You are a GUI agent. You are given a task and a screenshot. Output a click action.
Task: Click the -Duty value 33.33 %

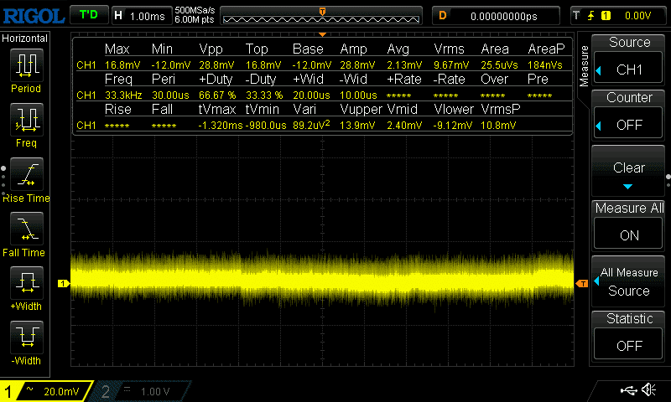264,95
